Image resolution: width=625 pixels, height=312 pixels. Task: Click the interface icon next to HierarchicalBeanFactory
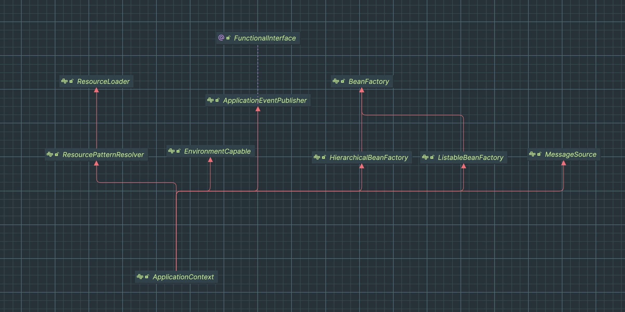tap(317, 157)
